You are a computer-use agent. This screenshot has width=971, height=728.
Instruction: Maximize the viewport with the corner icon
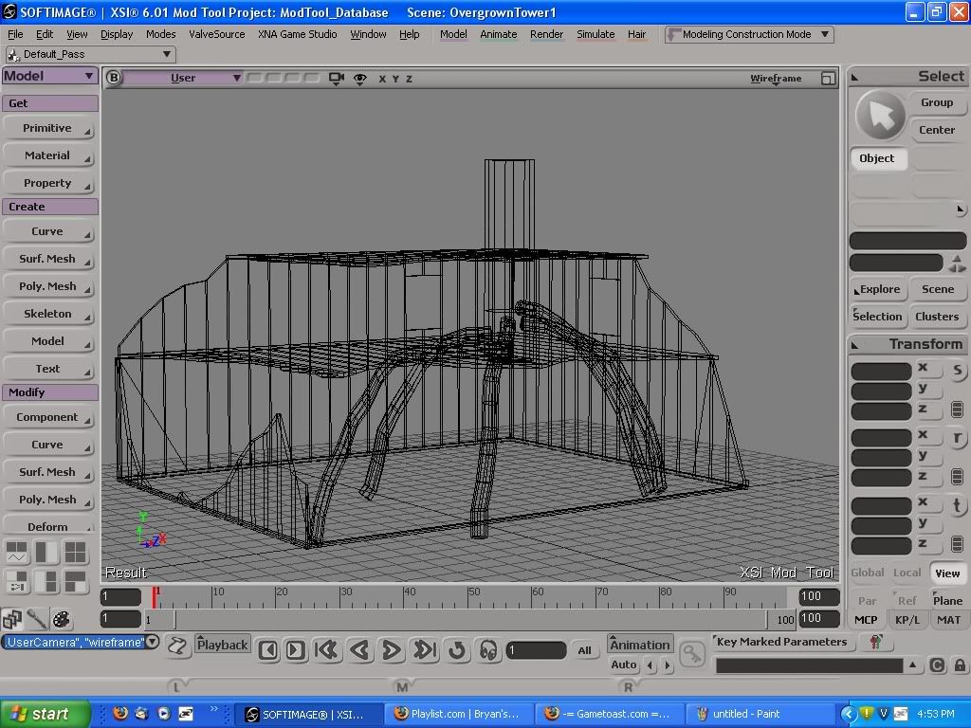828,79
